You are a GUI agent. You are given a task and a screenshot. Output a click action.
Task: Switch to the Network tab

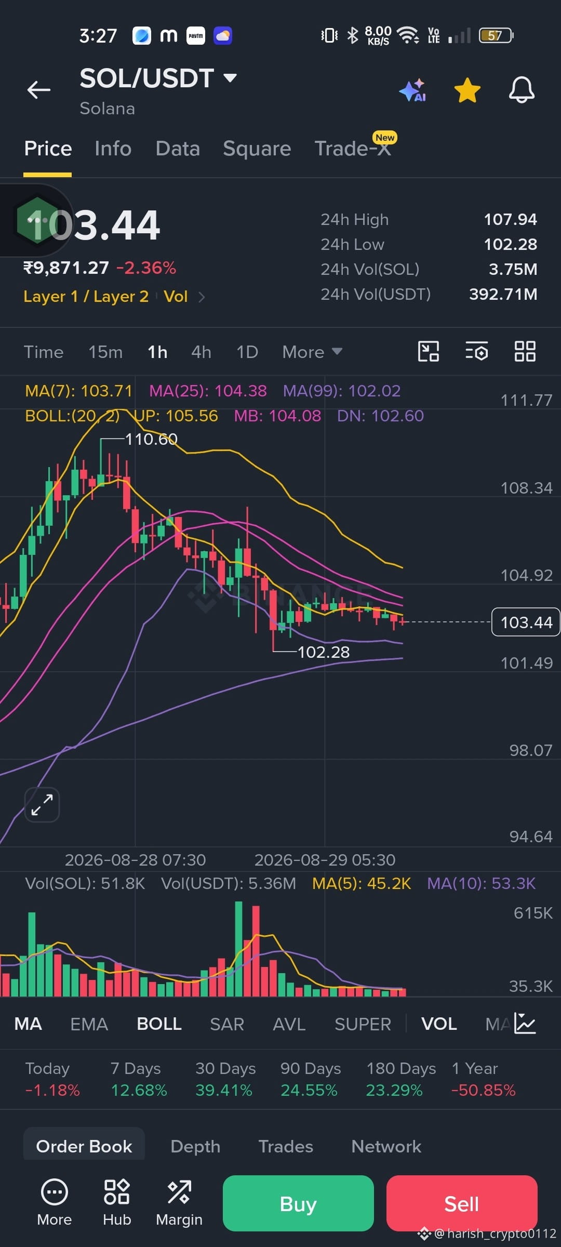point(386,1147)
